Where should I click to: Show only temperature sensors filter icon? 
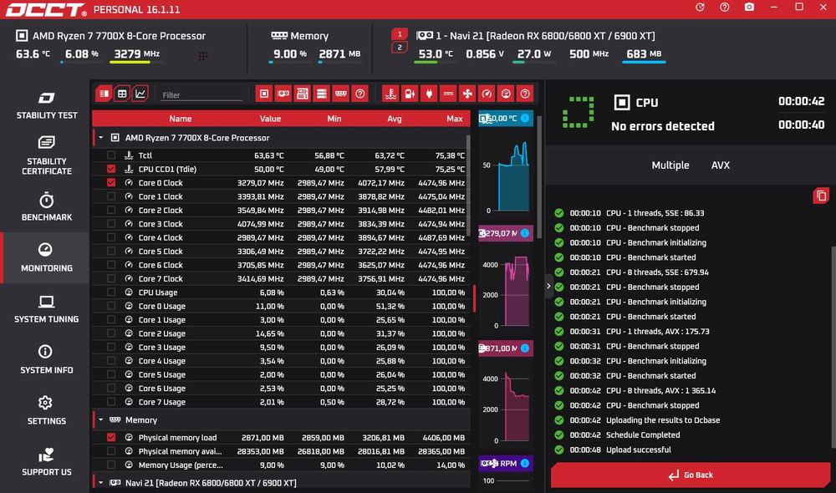[390, 94]
